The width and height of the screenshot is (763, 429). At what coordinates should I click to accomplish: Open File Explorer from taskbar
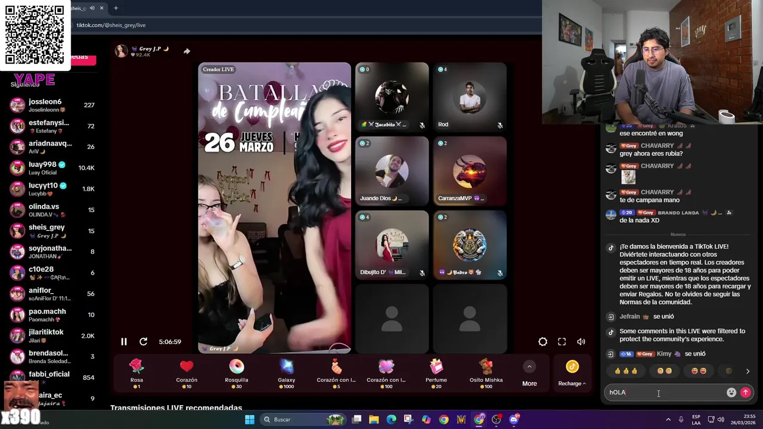tap(374, 419)
